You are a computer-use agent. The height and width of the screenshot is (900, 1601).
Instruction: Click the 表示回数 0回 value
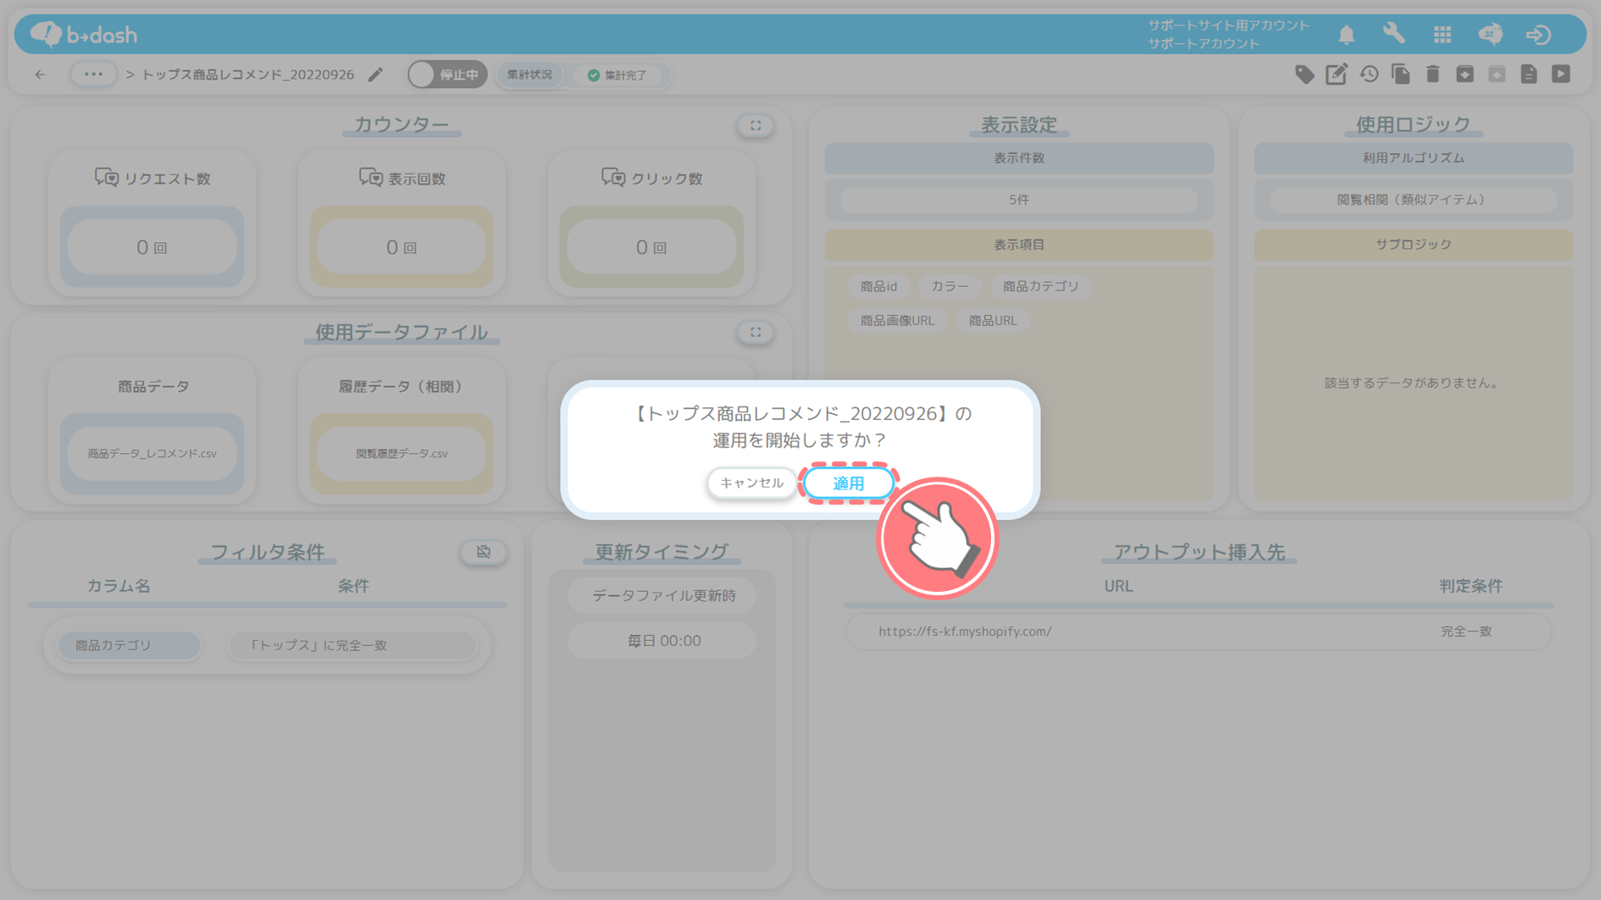402,247
